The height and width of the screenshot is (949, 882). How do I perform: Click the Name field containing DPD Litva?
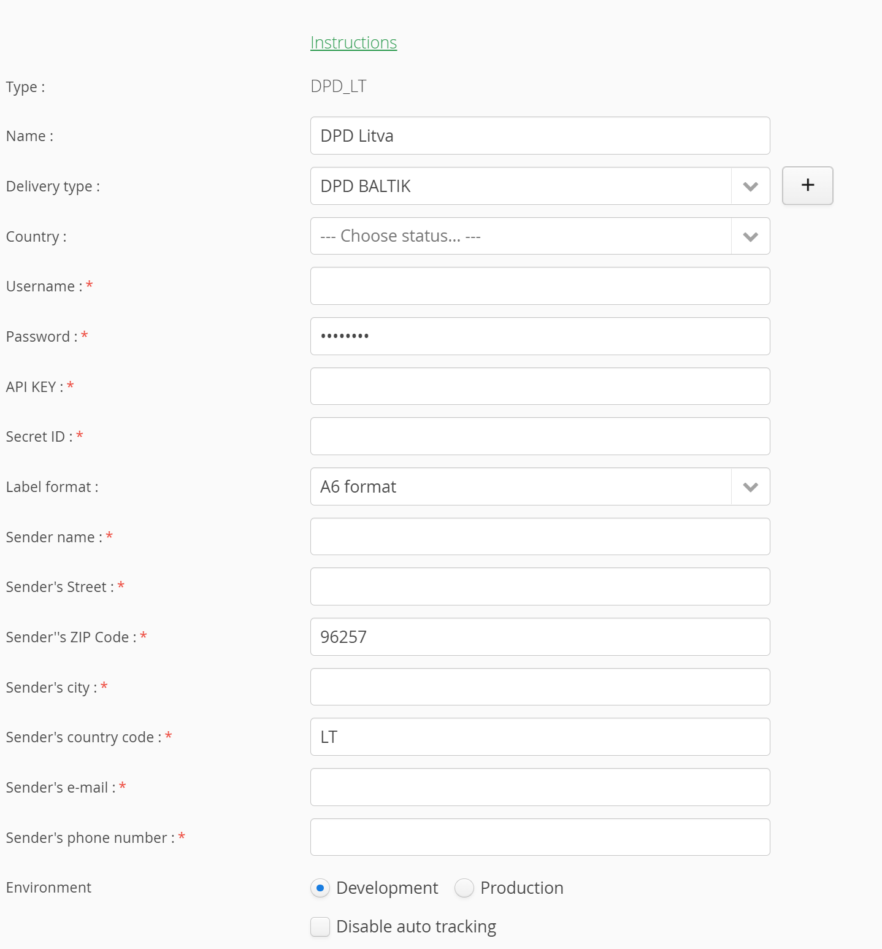[x=540, y=136]
